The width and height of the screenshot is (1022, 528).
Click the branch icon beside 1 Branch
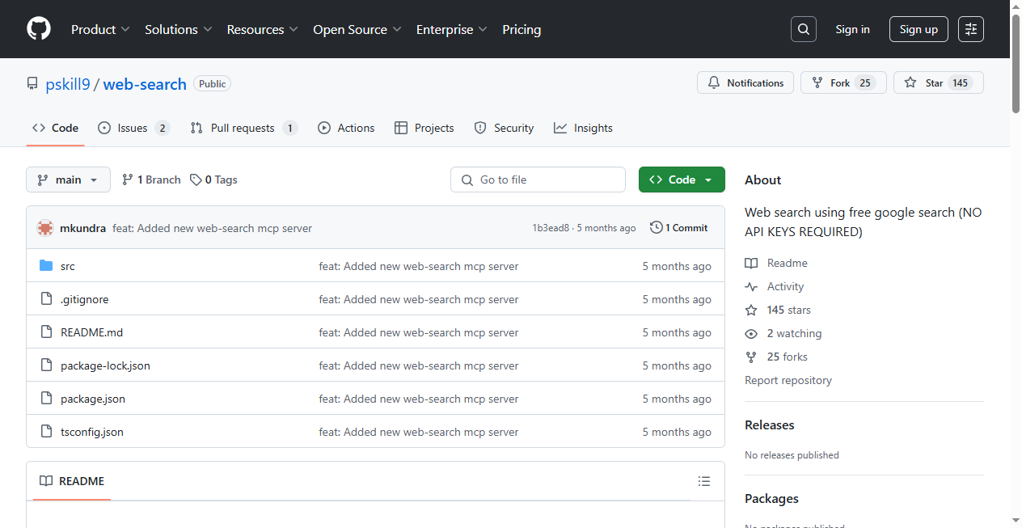click(x=128, y=180)
